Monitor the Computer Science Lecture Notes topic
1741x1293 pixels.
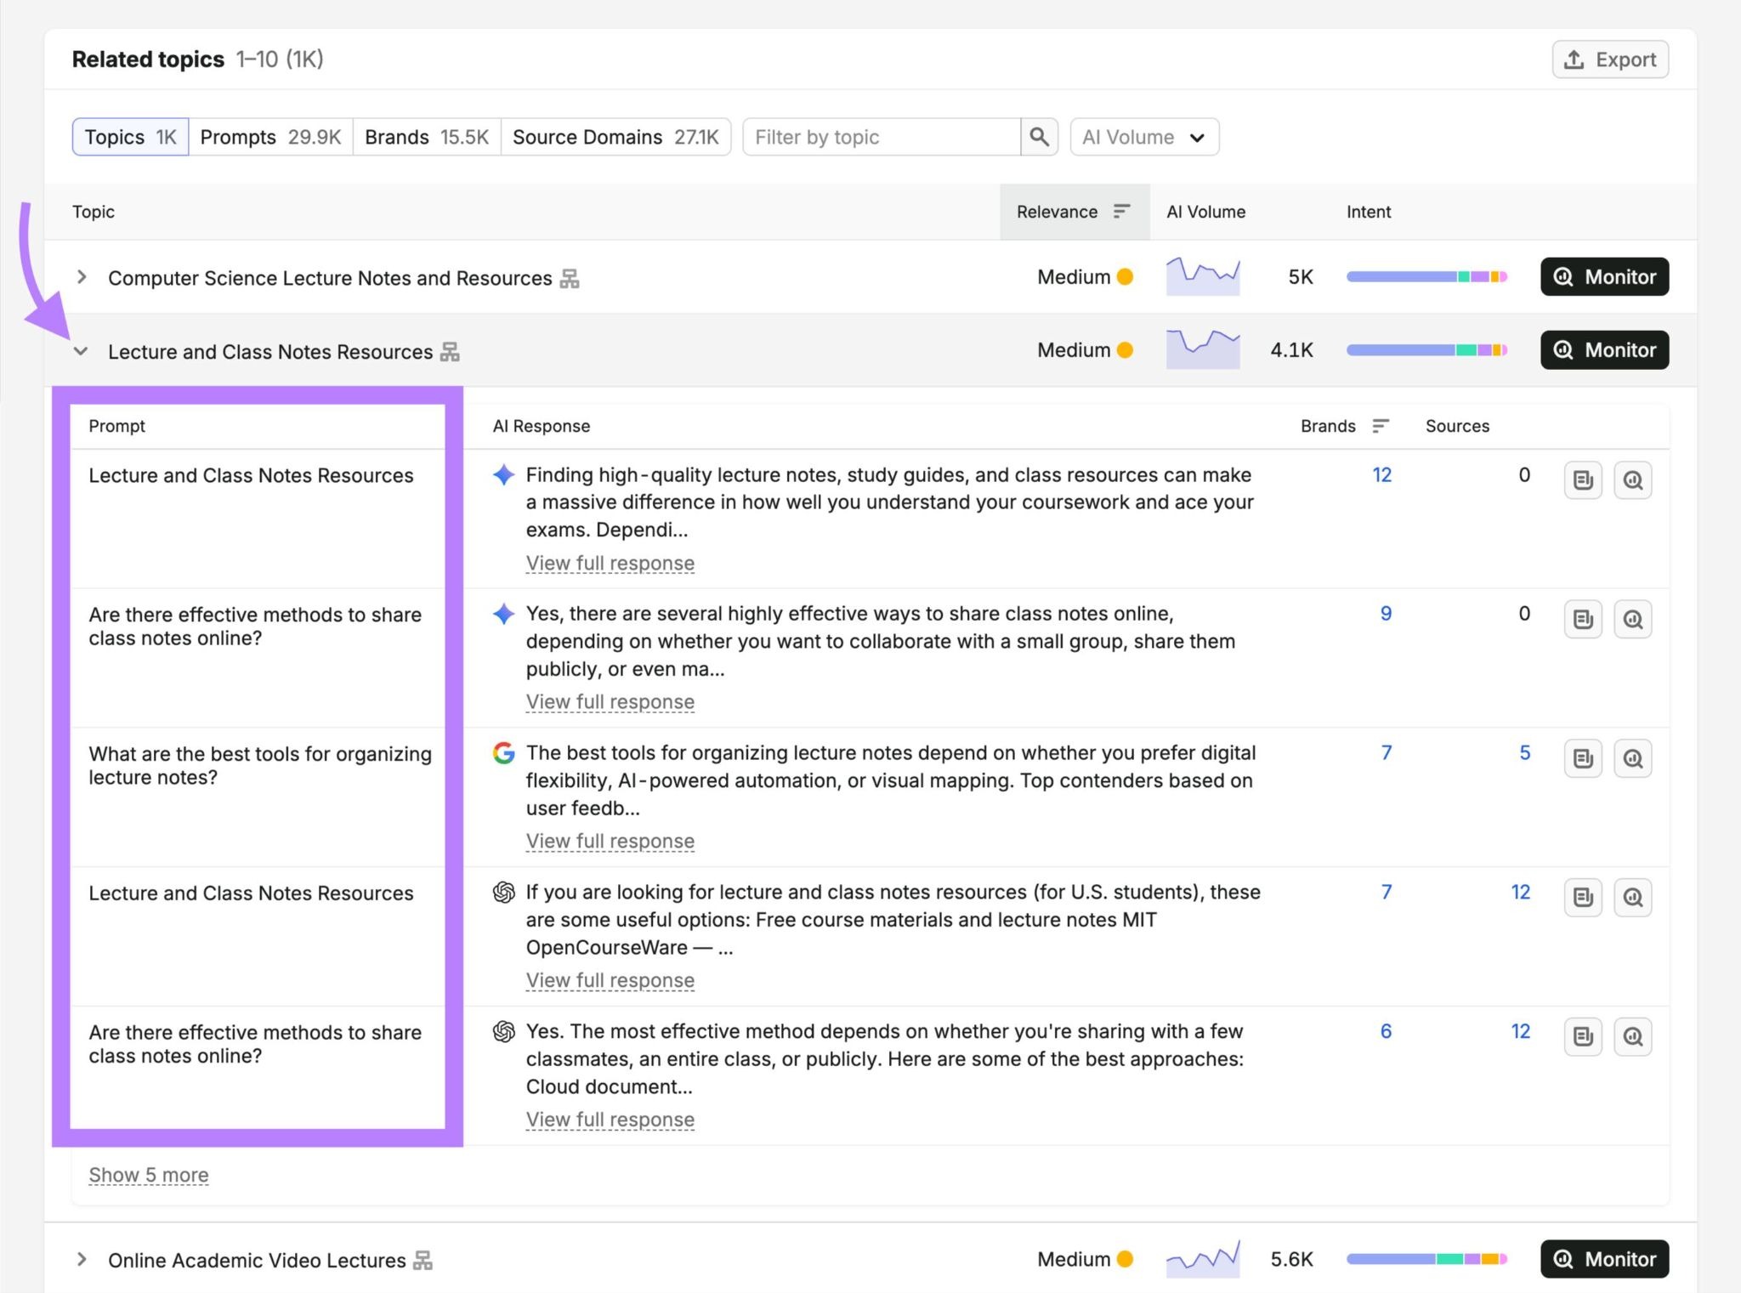pyautogui.click(x=1604, y=277)
